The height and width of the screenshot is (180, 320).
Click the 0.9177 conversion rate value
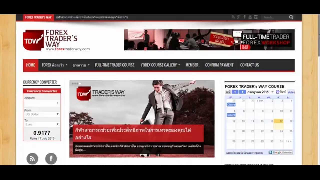[x=42, y=133]
